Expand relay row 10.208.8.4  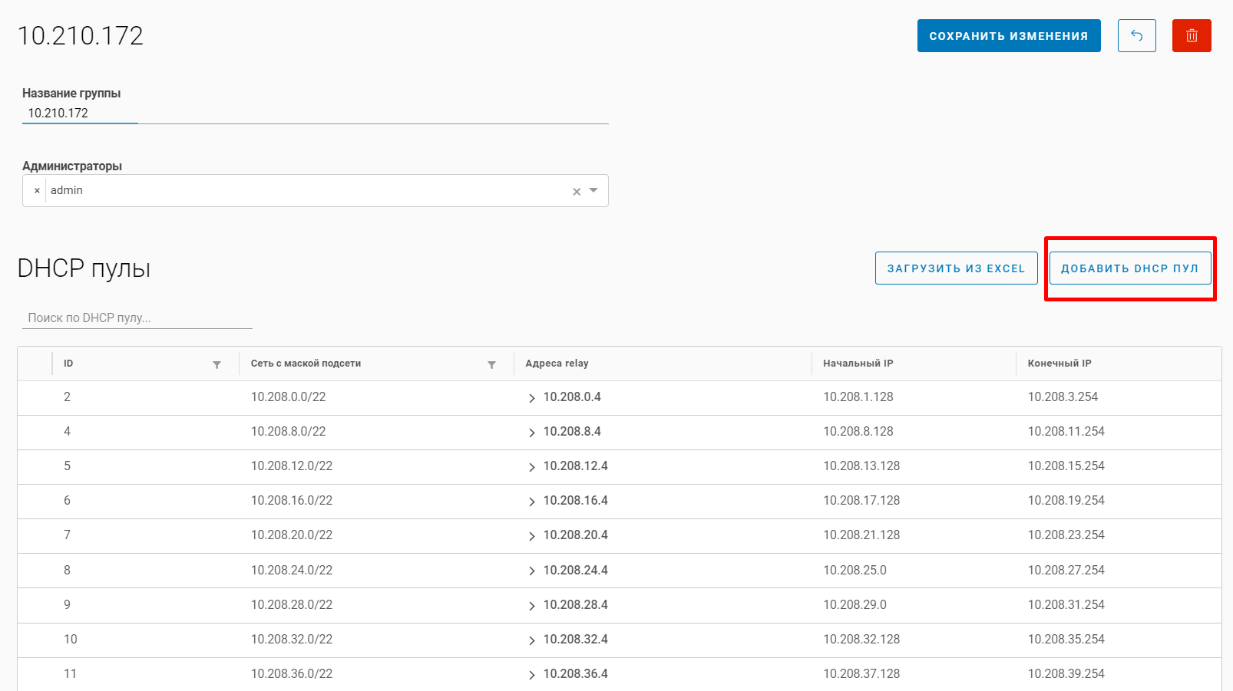coord(531,433)
